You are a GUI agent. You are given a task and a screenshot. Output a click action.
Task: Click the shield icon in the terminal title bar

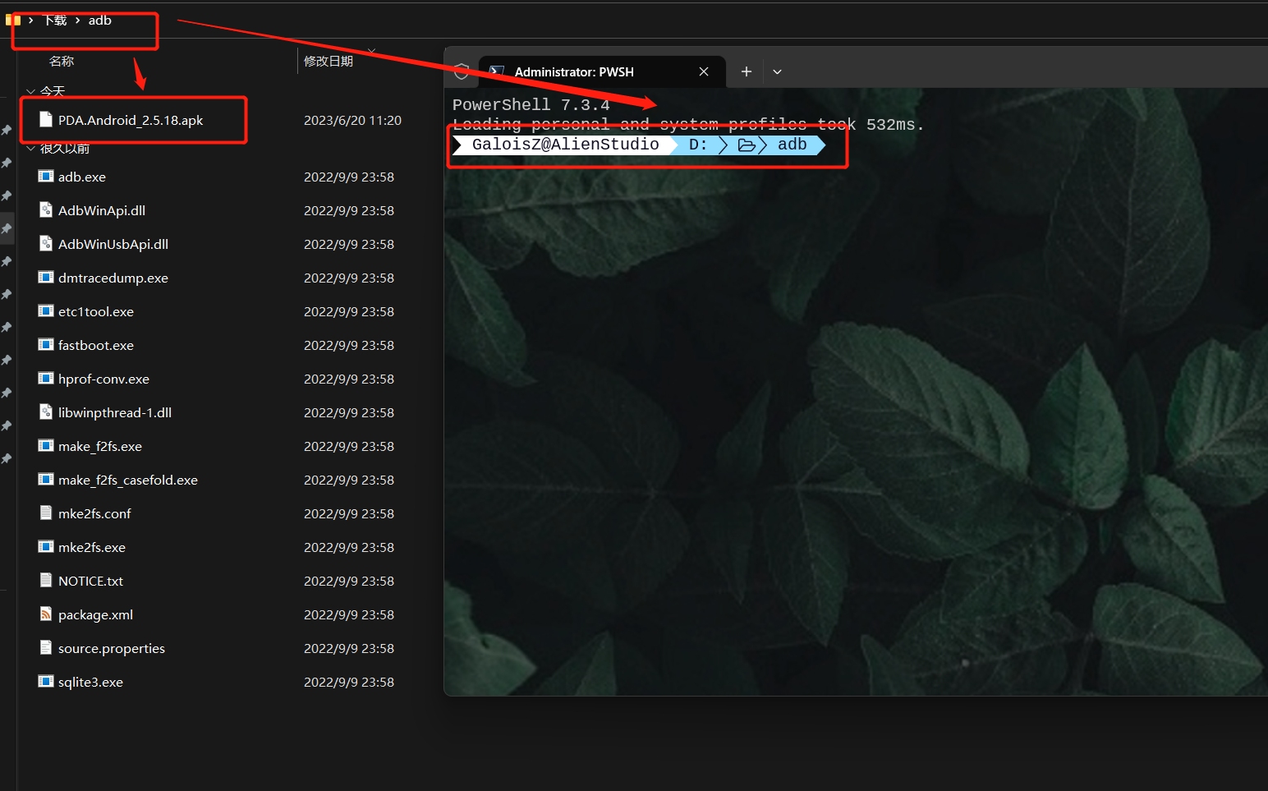tap(462, 71)
